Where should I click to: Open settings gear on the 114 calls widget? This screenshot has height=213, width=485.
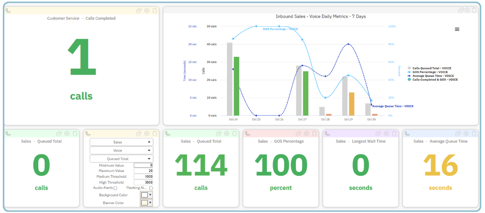click(x=227, y=133)
